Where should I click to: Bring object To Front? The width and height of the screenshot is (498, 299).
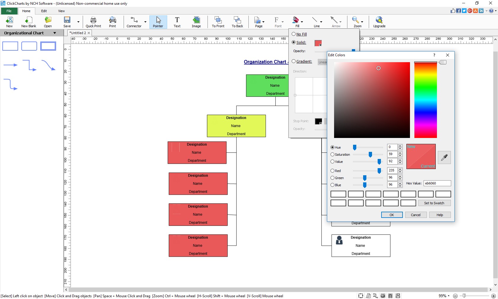pos(218,22)
